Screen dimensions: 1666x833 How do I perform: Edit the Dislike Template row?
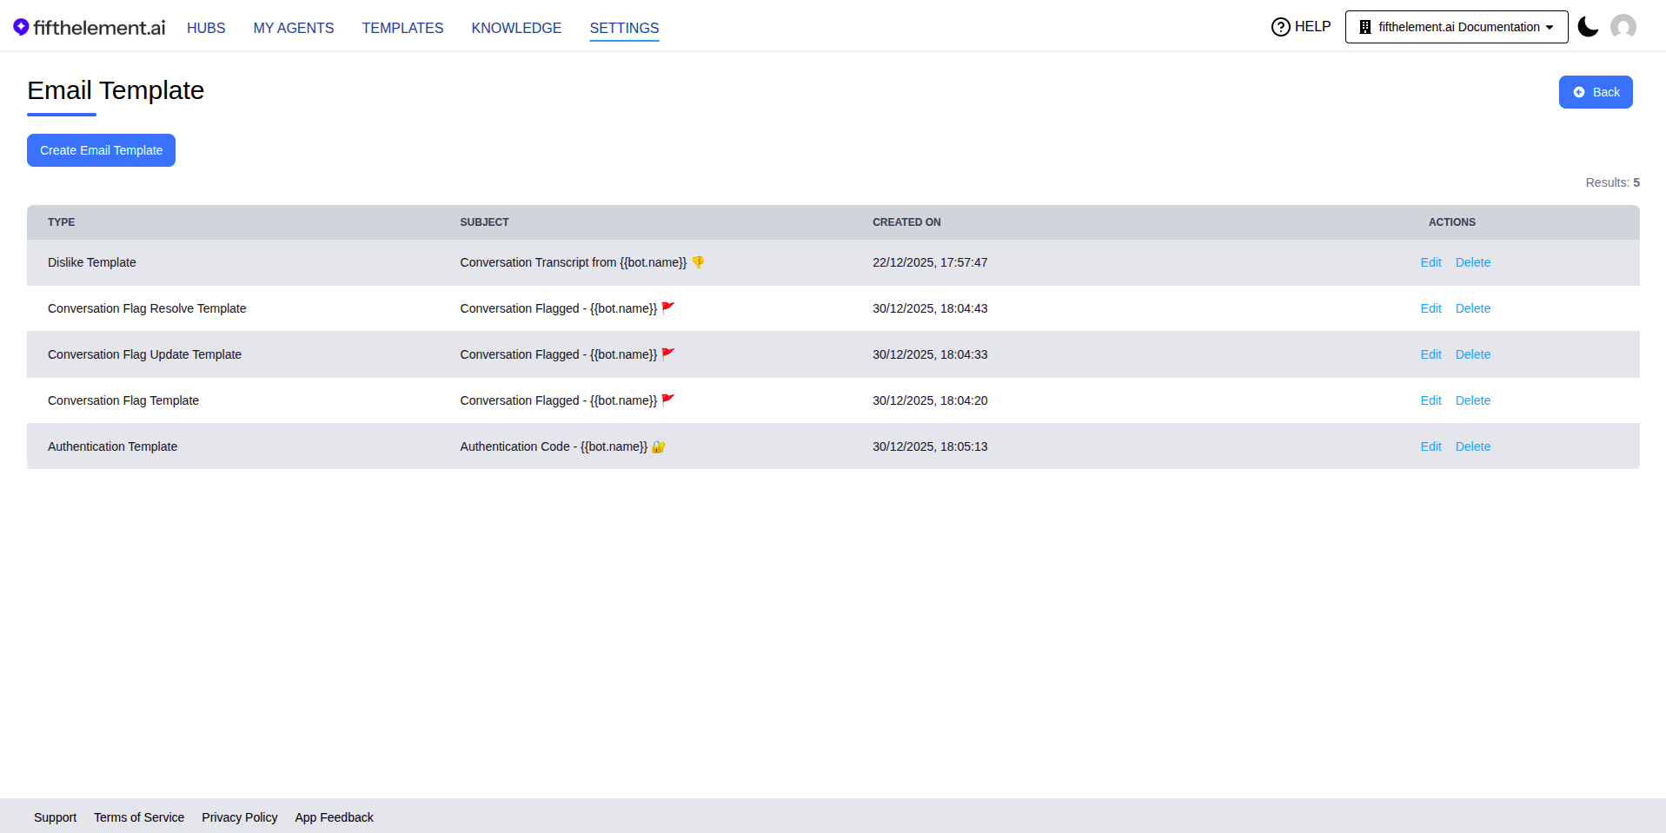(1430, 262)
